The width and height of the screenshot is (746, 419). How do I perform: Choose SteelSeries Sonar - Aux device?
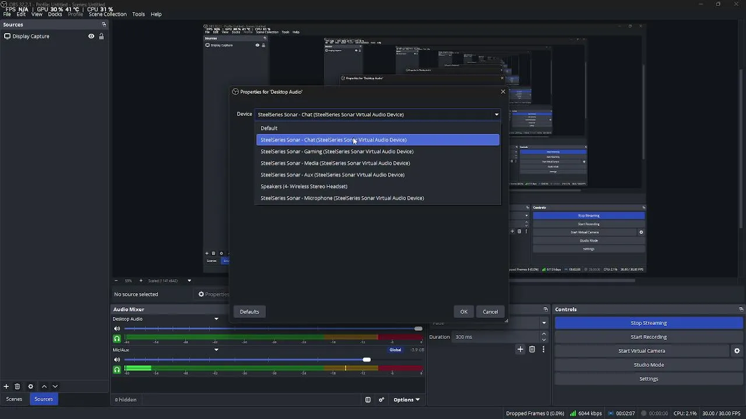378,175
